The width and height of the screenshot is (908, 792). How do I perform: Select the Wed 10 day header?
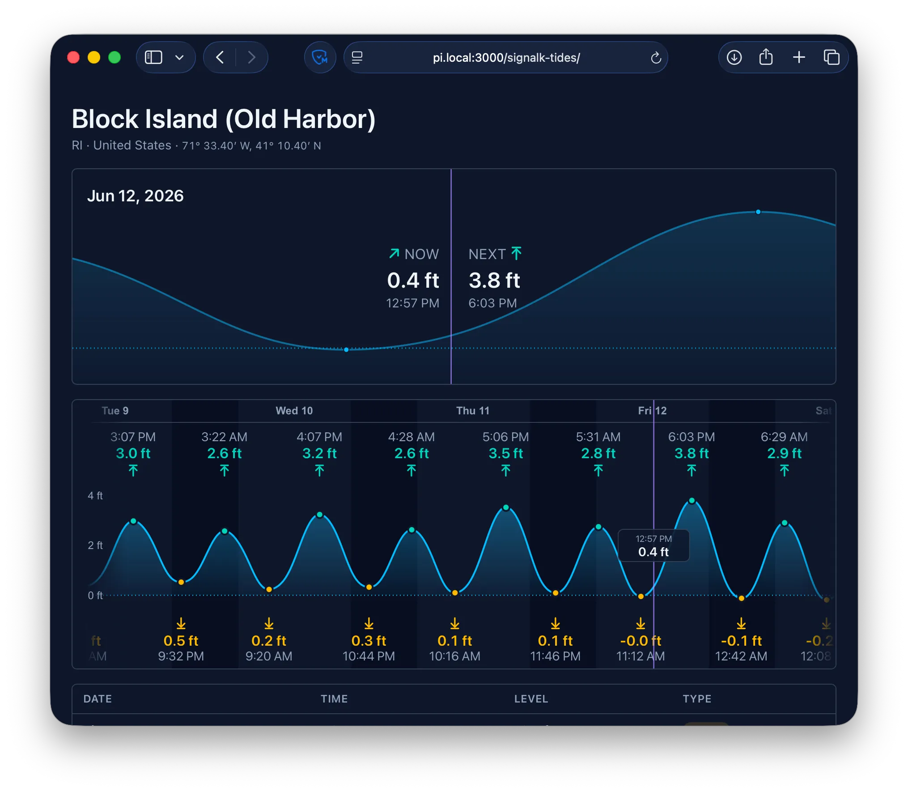[294, 411]
